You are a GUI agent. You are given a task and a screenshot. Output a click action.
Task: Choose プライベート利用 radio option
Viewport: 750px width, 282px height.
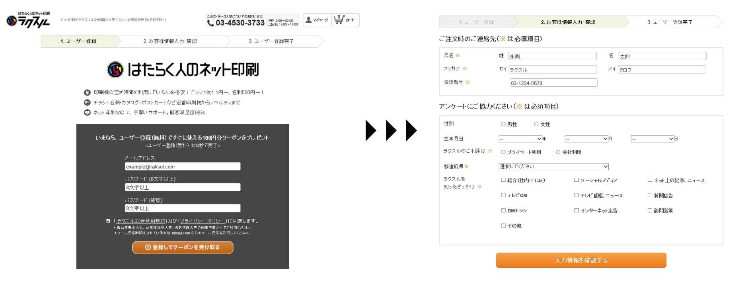click(x=503, y=152)
